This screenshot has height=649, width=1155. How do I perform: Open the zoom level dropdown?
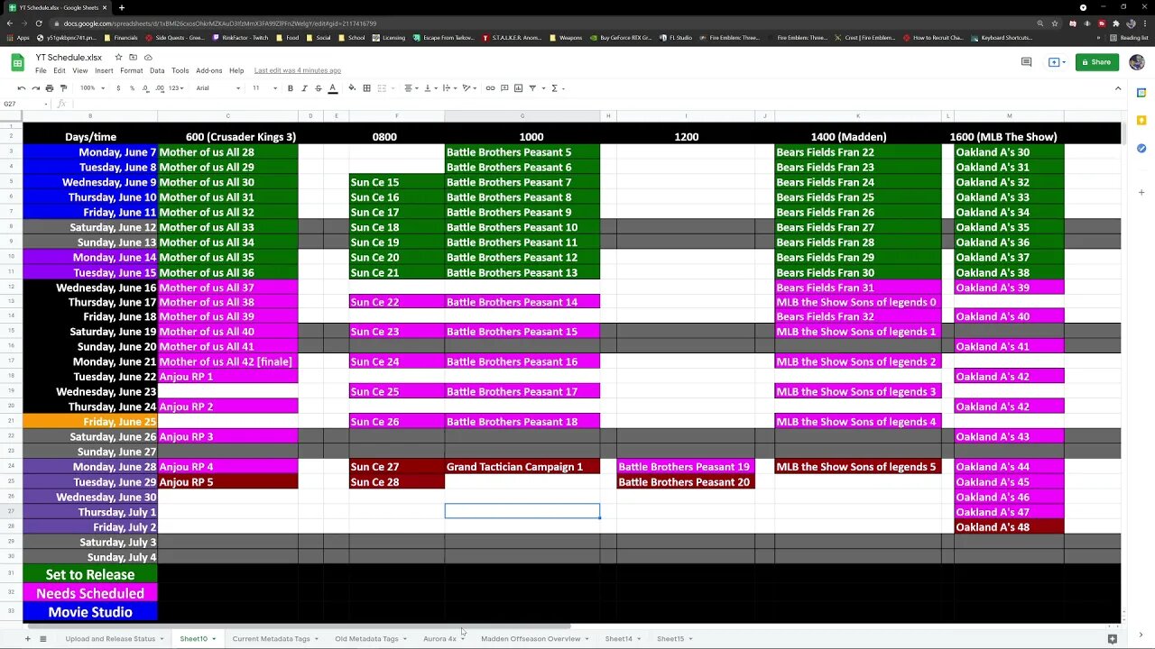(x=93, y=88)
